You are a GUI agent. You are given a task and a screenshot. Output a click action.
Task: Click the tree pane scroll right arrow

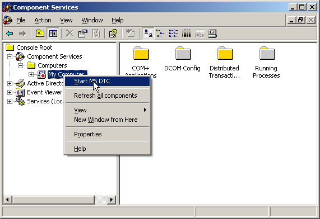[x=111, y=199]
